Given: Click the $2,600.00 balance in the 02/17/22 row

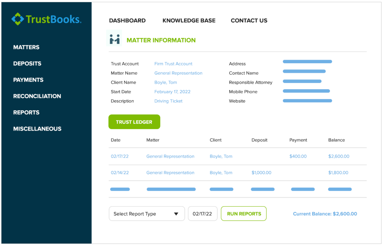Looking at the screenshot, I should point(339,156).
